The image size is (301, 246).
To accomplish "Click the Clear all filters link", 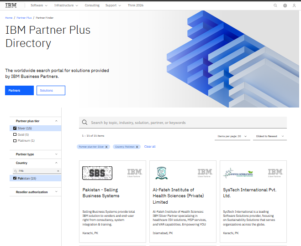I will [x=150, y=147].
